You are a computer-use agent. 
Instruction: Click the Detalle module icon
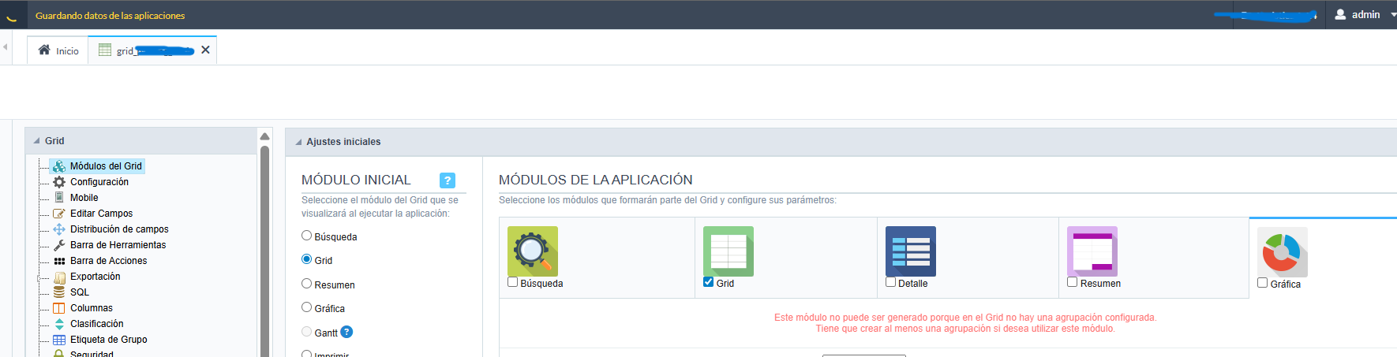click(x=910, y=251)
